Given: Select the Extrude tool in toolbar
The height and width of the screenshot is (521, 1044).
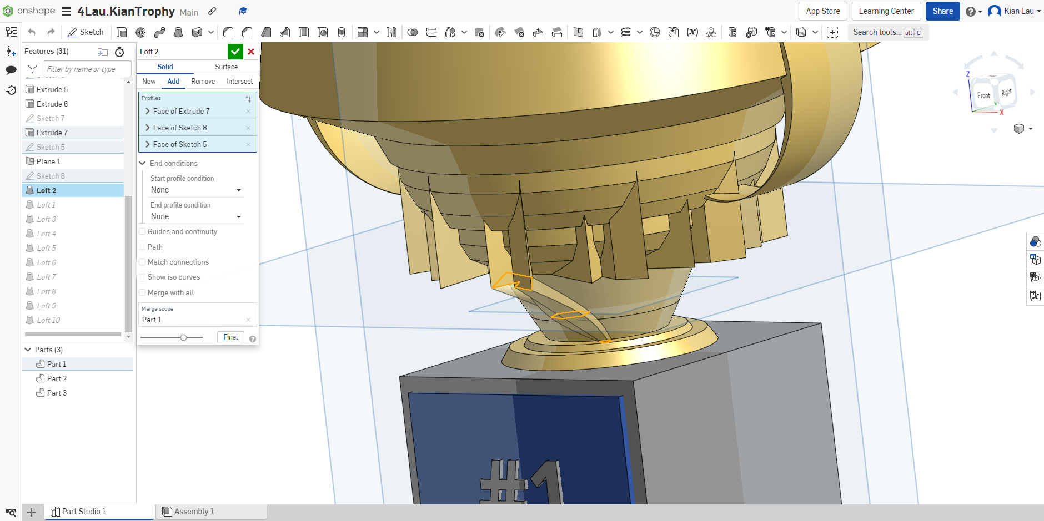Looking at the screenshot, I should pos(122,32).
